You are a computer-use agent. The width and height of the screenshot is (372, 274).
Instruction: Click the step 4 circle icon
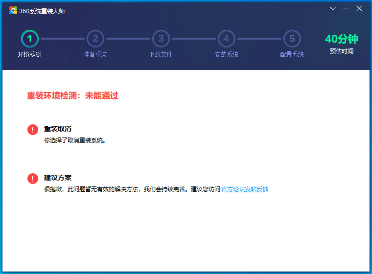coord(226,39)
